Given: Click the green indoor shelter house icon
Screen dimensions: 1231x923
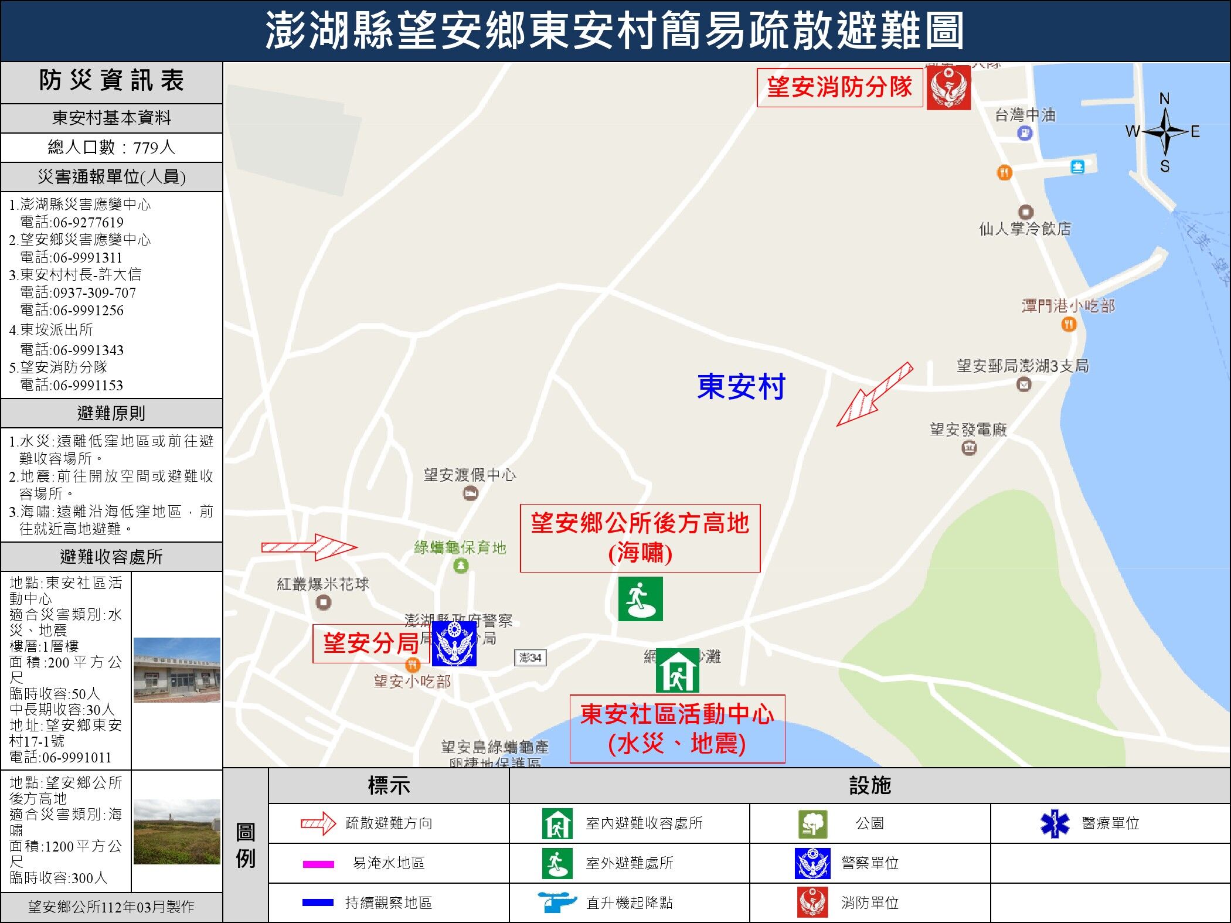Looking at the screenshot, I should pos(677,670).
